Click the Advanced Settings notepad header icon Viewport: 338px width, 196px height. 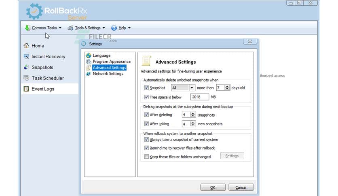146,61
